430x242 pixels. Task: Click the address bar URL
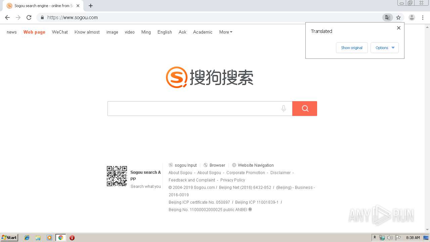pyautogui.click(x=73, y=17)
